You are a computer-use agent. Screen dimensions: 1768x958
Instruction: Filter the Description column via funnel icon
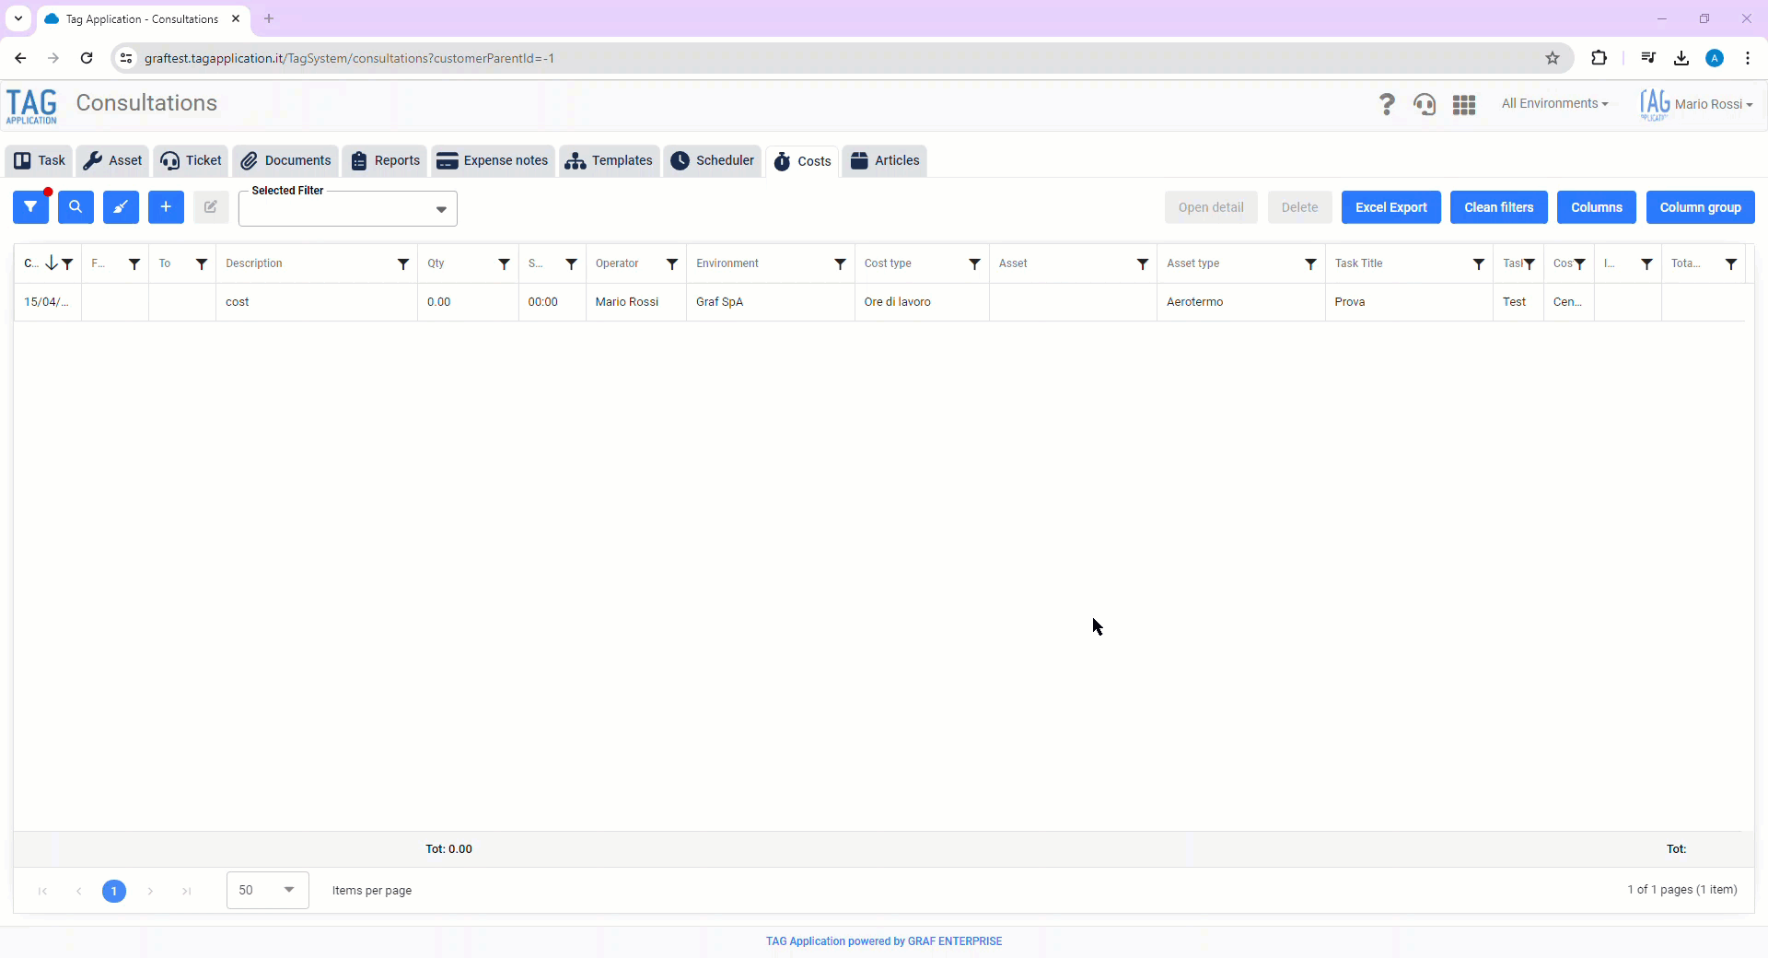403,264
